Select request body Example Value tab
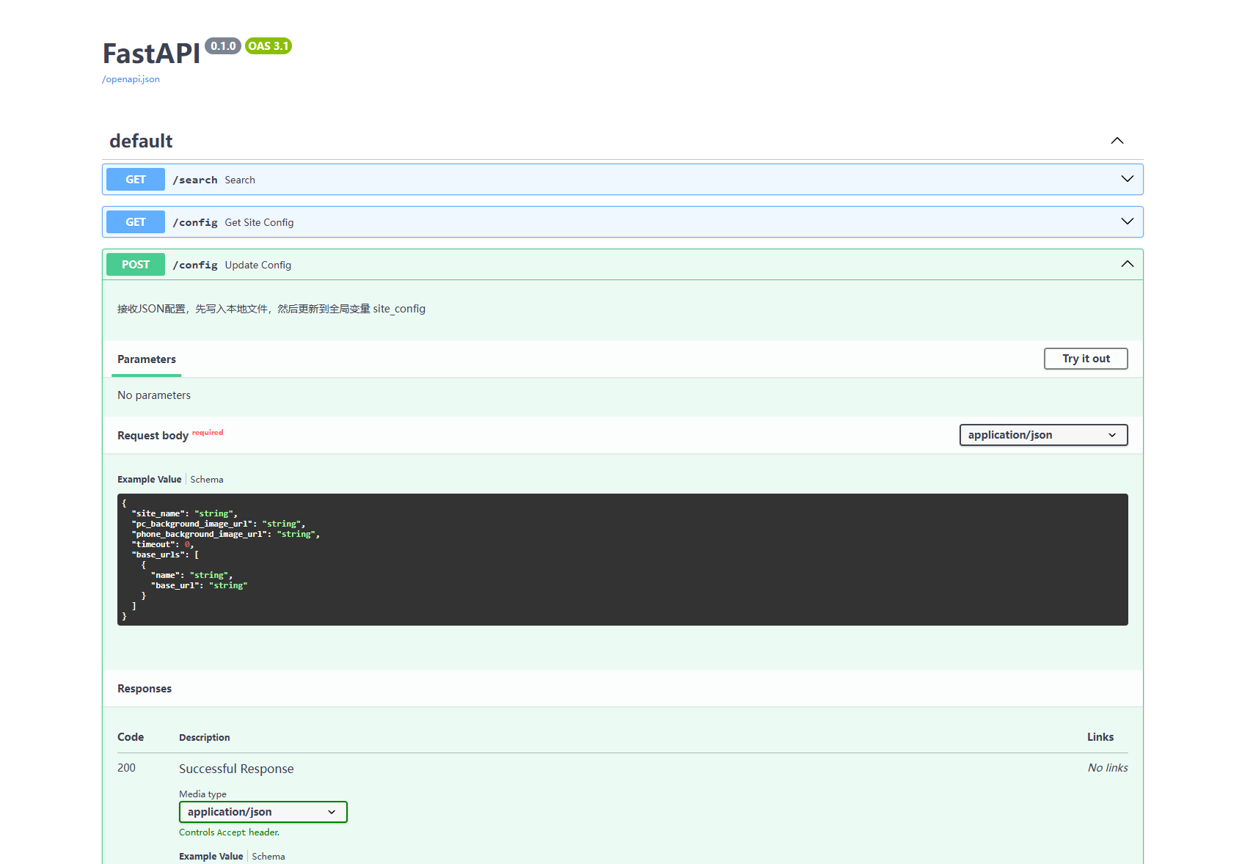The height and width of the screenshot is (864, 1242). (149, 480)
